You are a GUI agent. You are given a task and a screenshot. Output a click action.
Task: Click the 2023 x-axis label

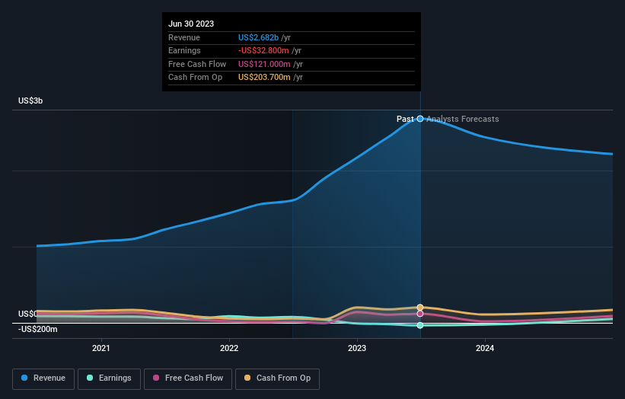(x=357, y=348)
